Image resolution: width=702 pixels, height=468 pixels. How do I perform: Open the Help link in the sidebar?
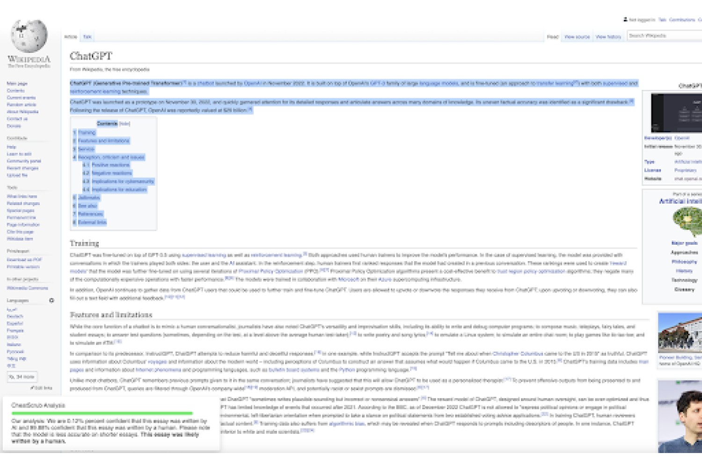pos(11,146)
